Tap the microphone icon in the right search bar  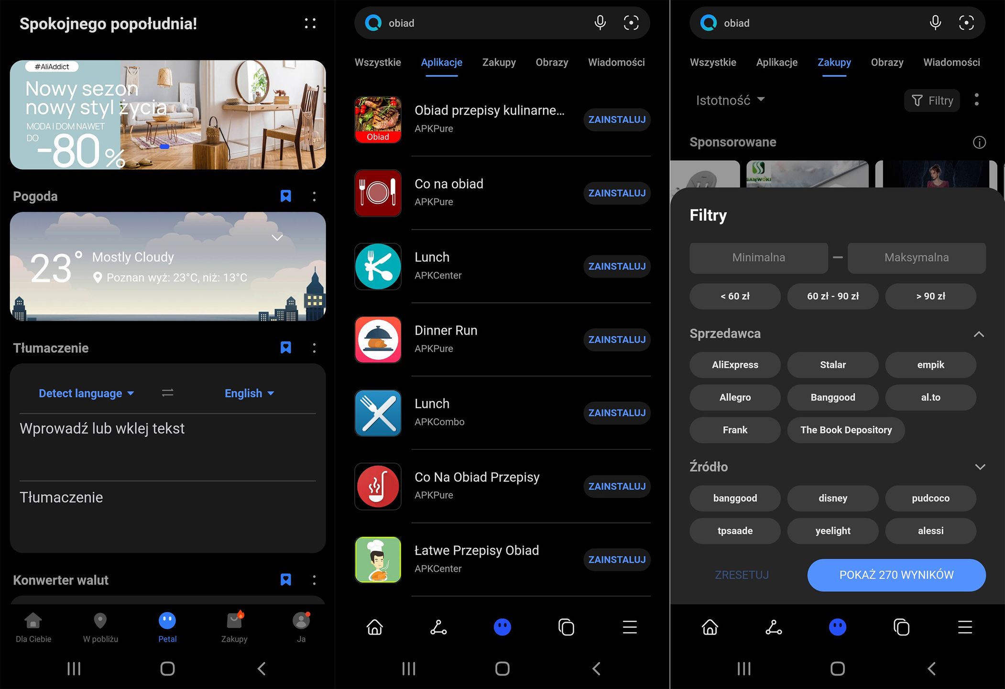click(x=935, y=22)
